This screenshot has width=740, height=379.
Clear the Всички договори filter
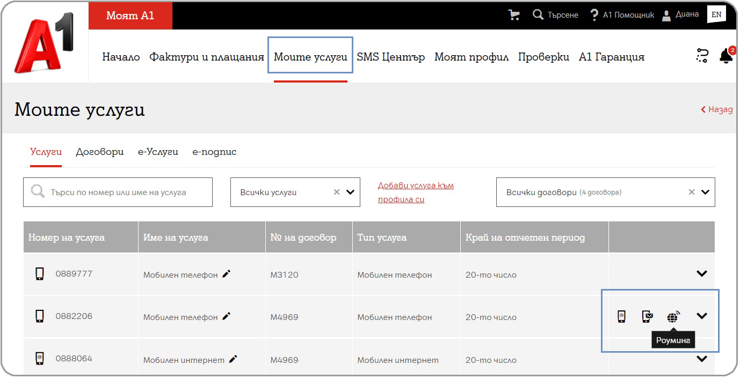click(x=692, y=192)
